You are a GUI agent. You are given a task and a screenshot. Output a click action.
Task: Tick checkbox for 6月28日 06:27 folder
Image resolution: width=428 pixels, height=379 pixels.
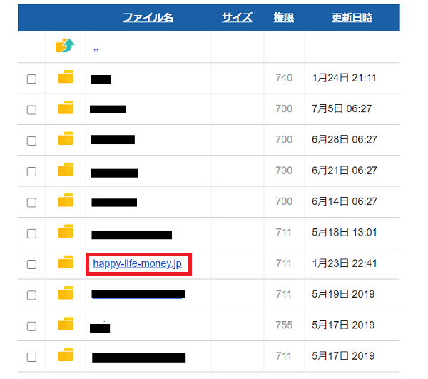click(x=31, y=141)
